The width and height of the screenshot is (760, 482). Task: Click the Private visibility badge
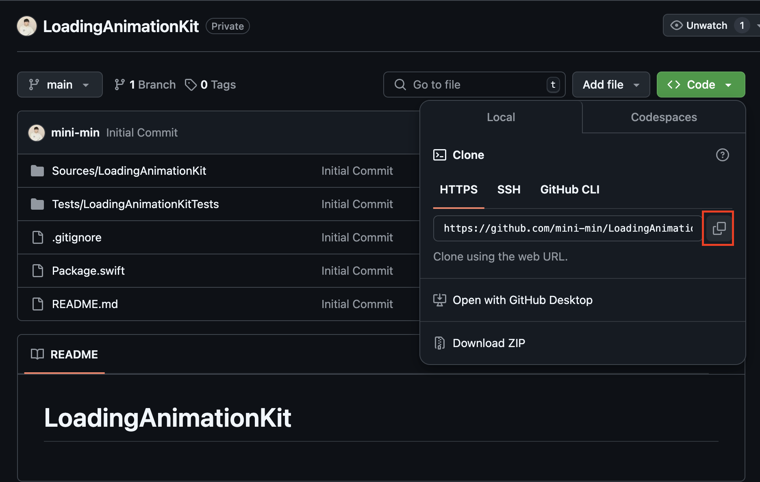coord(228,26)
